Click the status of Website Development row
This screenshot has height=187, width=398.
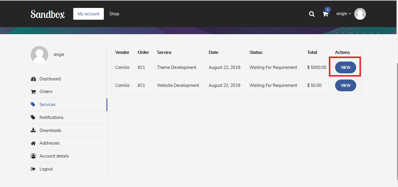(x=273, y=85)
